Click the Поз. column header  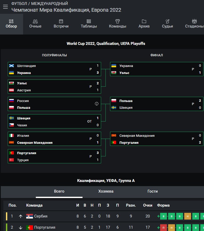[12, 205]
